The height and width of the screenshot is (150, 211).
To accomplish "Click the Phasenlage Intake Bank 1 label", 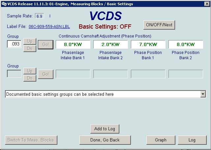I will pyautogui.click(x=73, y=55).
